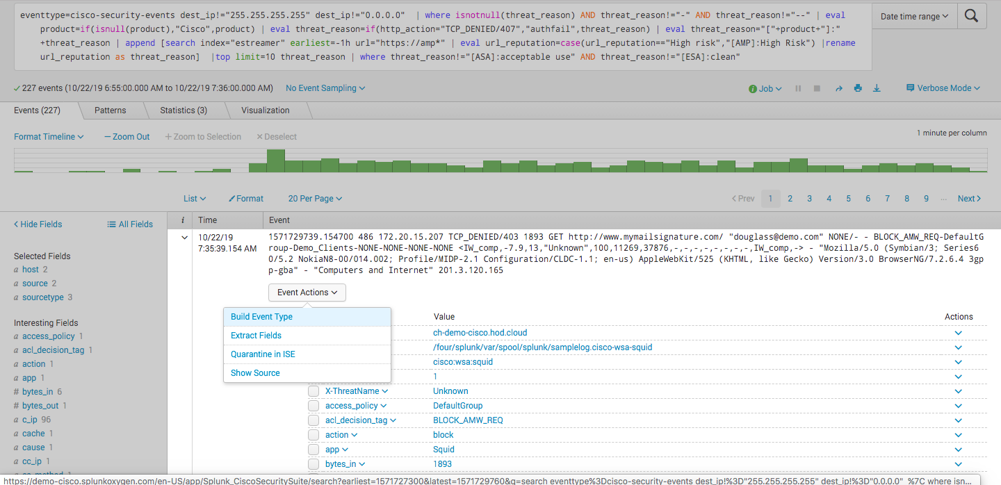Click the BLOCK_AMW_REQ field value
This screenshot has height=485, width=1001.
pos(468,420)
